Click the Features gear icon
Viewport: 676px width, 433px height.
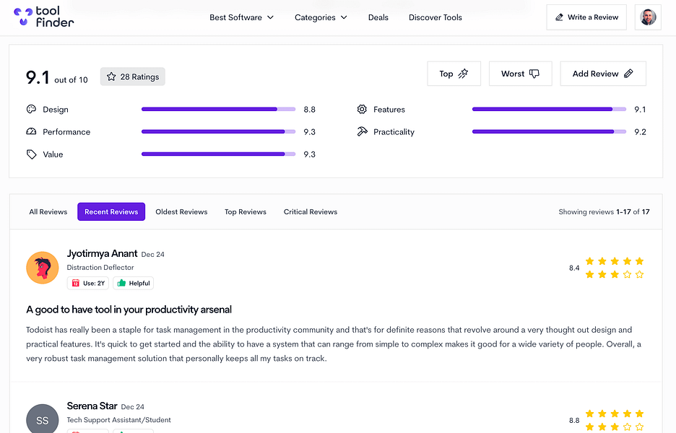[x=362, y=110]
